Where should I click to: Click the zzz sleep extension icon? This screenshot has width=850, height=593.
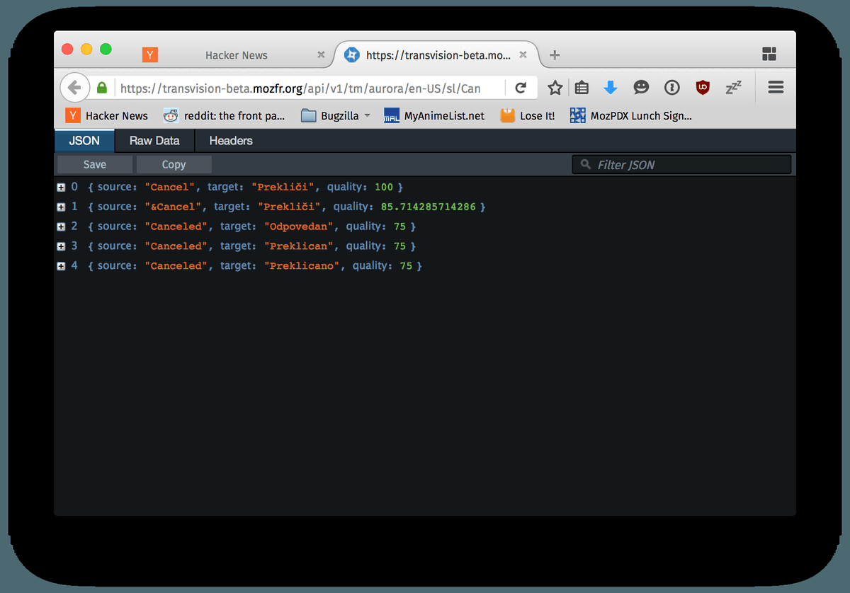733,88
